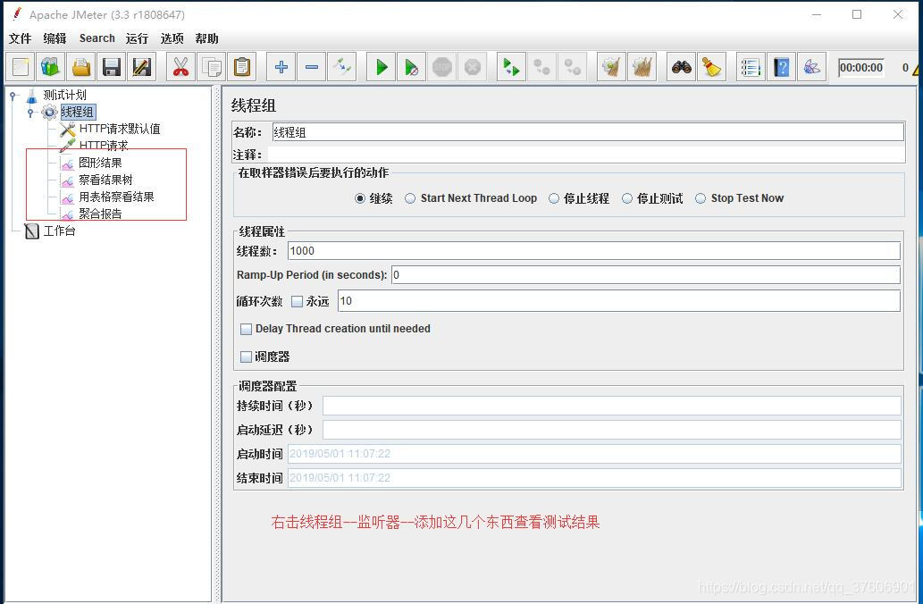Click last grey Remote shutdown all icon

coord(573,67)
